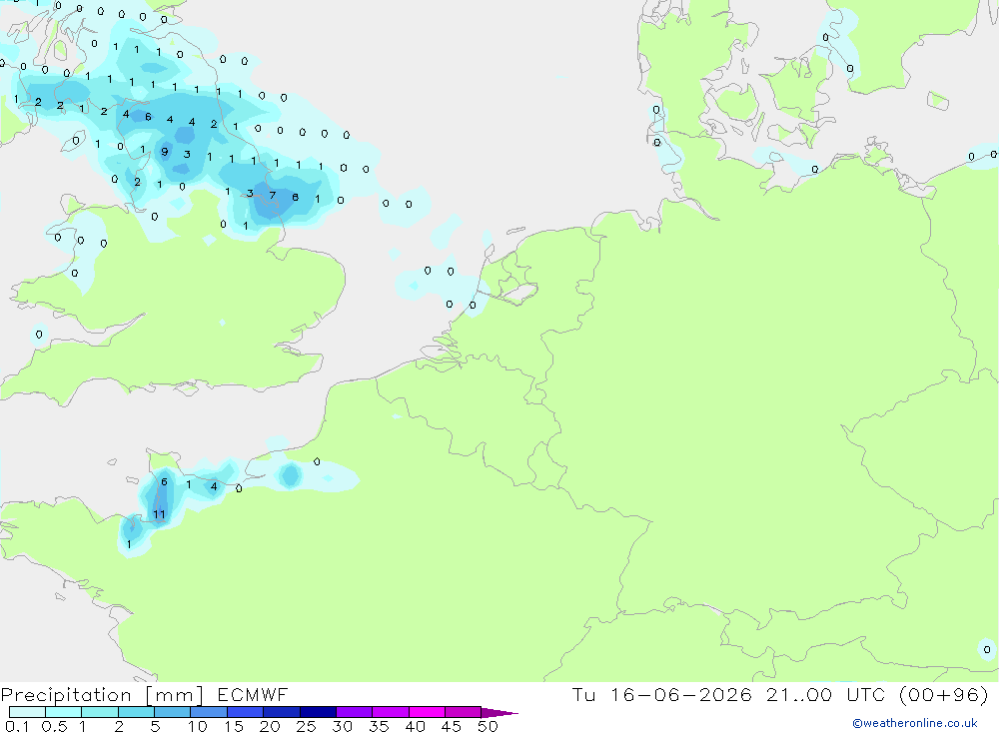Click the legend scale label "0.5"

[x=55, y=726]
